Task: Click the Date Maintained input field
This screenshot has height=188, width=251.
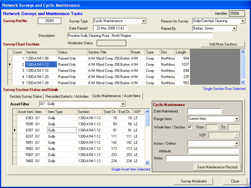Action: coord(204,111)
